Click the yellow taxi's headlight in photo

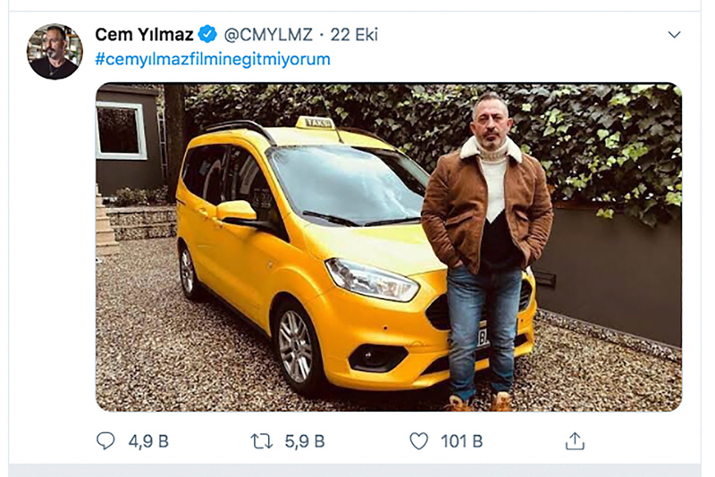[x=372, y=280]
